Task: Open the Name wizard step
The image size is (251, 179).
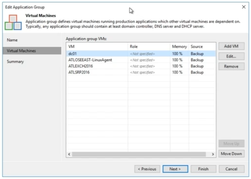Action: click(x=12, y=40)
